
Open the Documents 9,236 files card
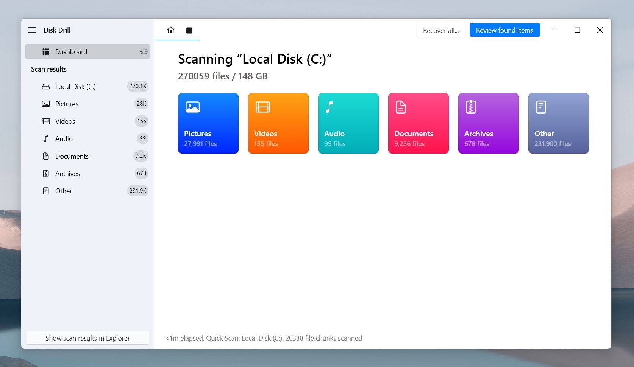(419, 123)
